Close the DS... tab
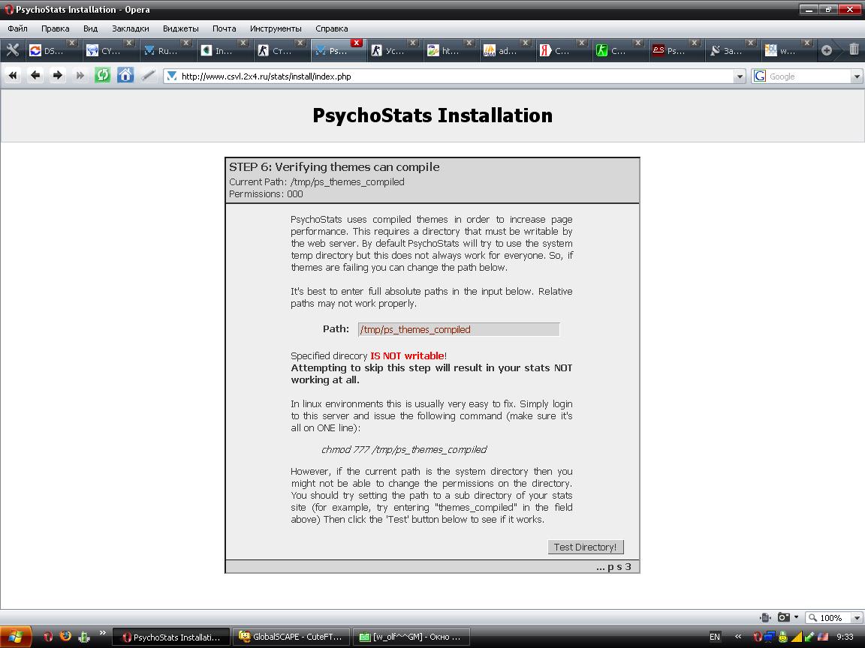The width and height of the screenshot is (865, 648). (x=72, y=43)
